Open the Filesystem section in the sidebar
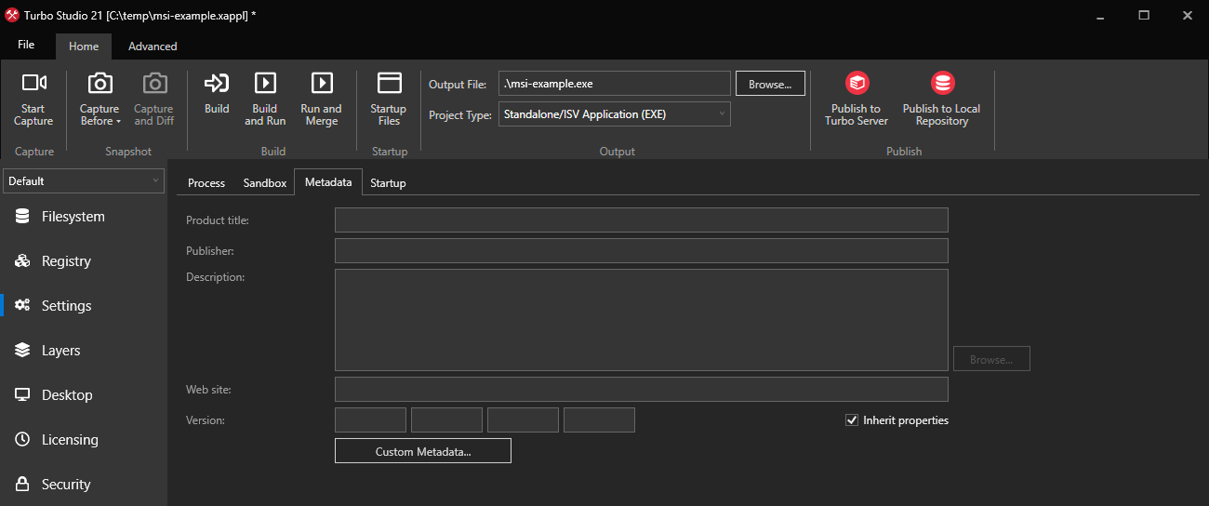Screen dimensions: 1209x506 [73, 217]
